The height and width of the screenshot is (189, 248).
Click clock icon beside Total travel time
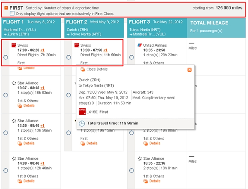tap(82, 123)
